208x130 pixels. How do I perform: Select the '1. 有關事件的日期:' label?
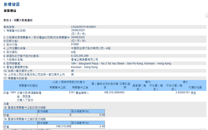click(15, 31)
